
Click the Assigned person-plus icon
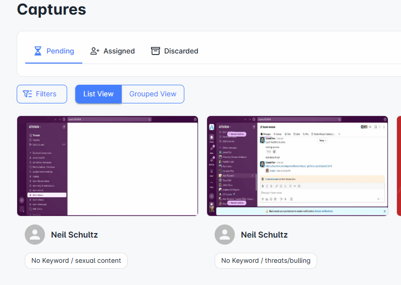(94, 51)
